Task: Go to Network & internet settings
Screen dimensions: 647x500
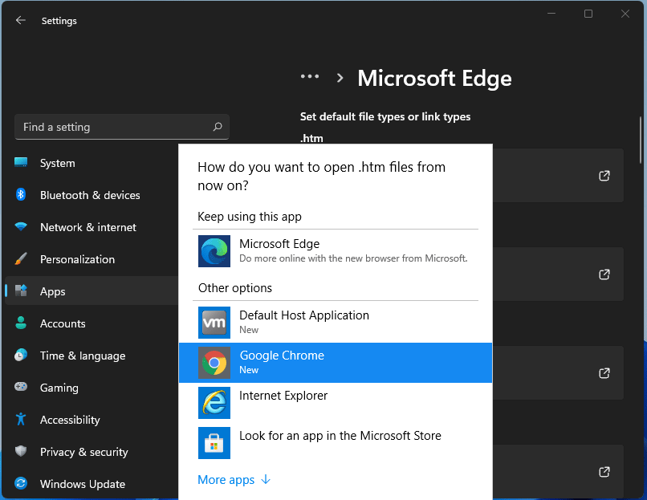Action: (x=92, y=227)
